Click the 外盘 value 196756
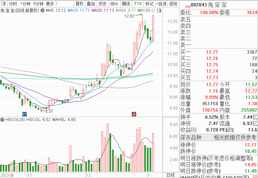The image size is (258, 178). 210,110
